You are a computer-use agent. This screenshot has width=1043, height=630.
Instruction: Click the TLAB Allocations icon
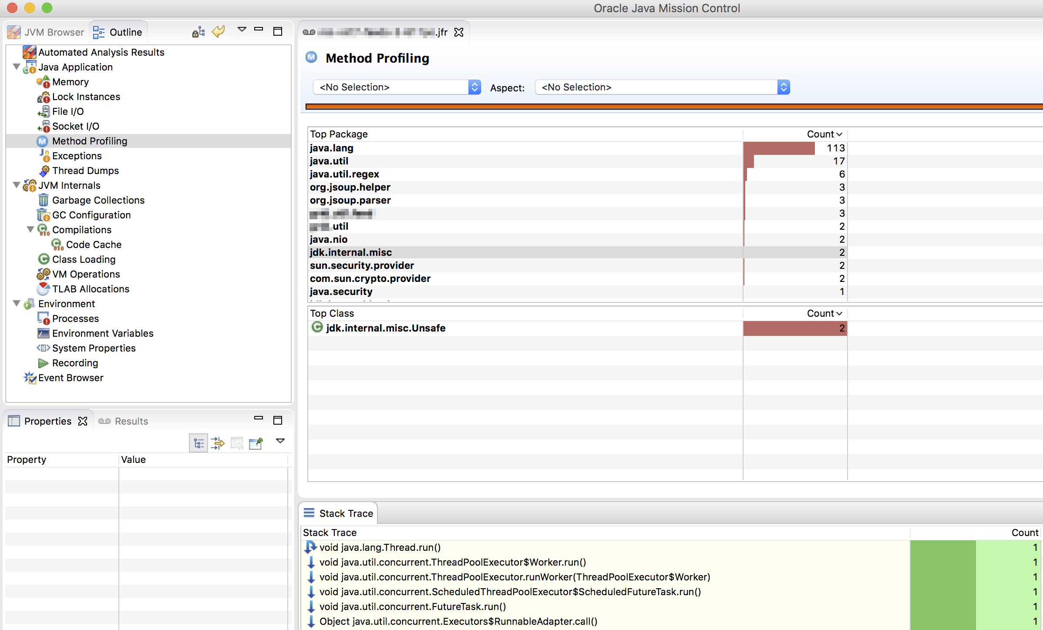click(x=43, y=289)
